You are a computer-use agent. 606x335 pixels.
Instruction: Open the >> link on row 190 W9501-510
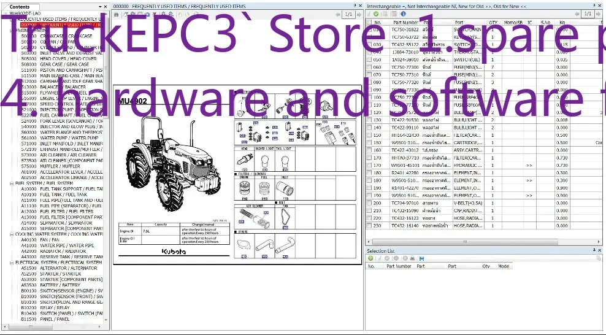(x=529, y=196)
